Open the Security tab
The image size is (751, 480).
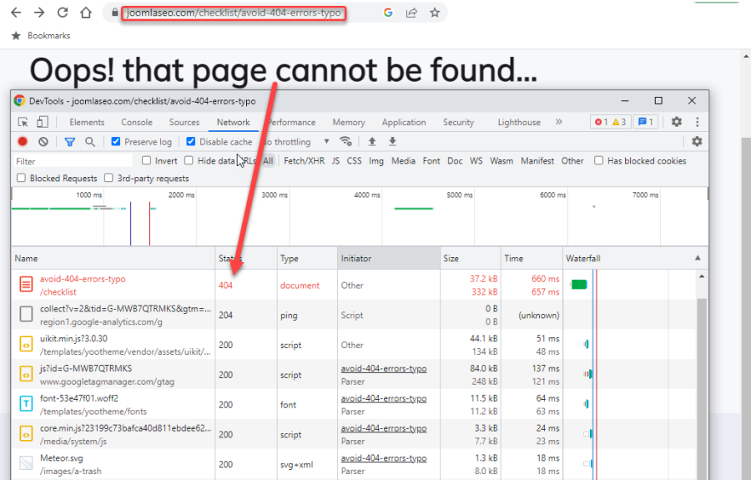pyautogui.click(x=458, y=122)
